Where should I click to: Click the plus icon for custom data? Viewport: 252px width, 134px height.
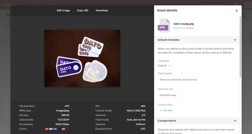coord(161,111)
